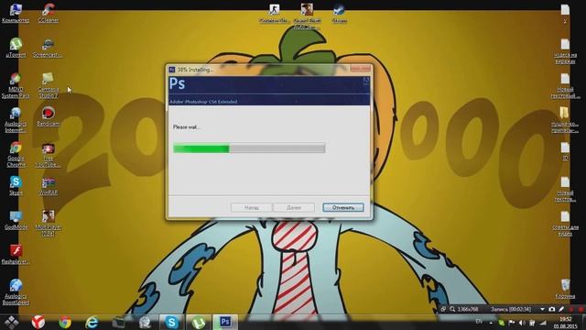Click the Ps logo in the installer header
The width and height of the screenshot is (586, 330).
pyautogui.click(x=177, y=83)
